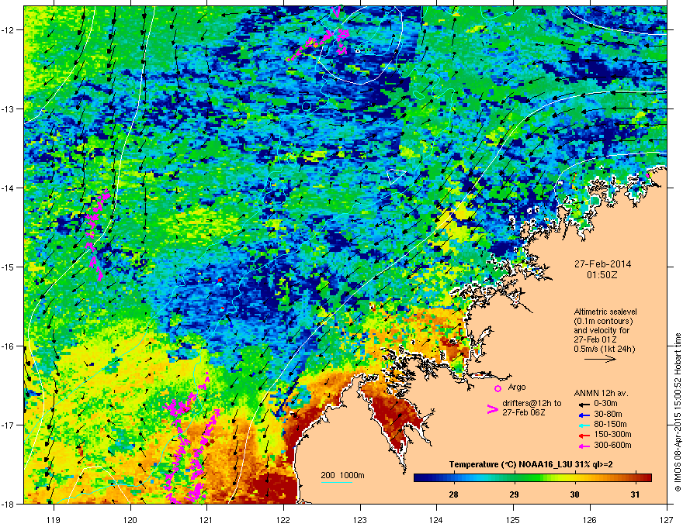
Task: Click longitude axis label 121
Action: [x=206, y=519]
